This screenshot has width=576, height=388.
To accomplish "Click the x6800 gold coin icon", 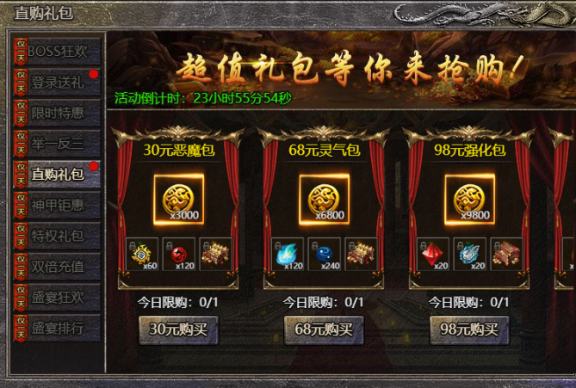I will coord(324,200).
